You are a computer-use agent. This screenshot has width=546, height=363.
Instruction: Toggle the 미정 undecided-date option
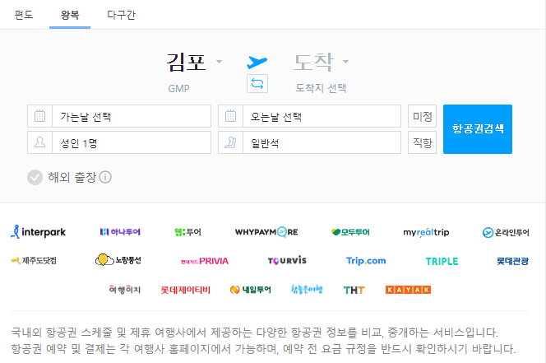(x=422, y=116)
